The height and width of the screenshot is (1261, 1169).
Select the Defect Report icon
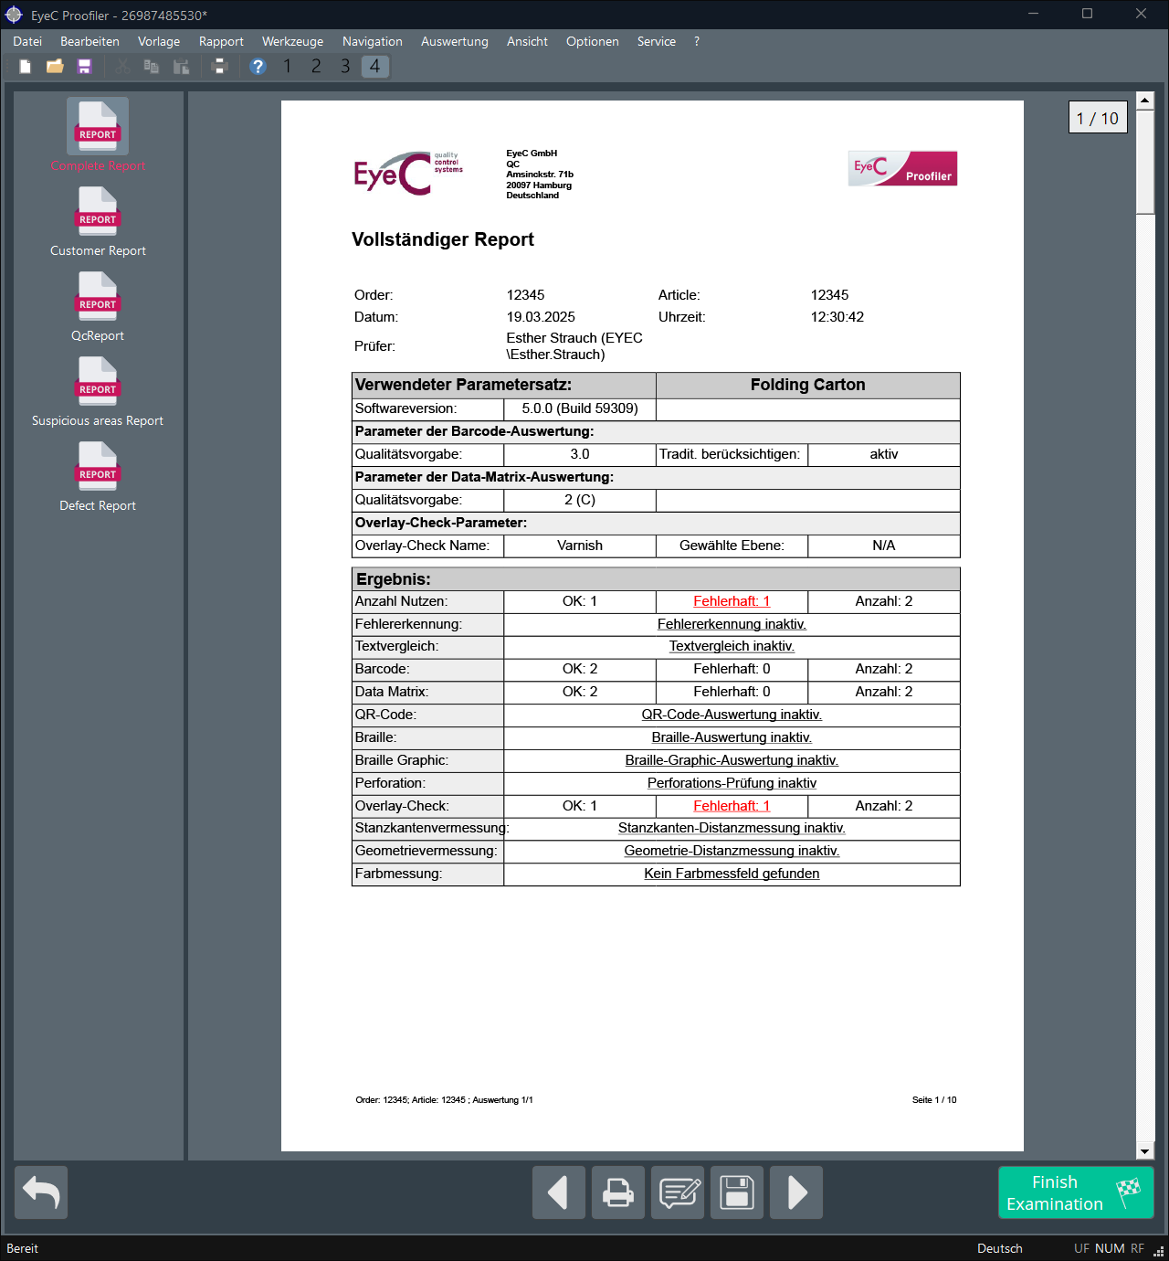[98, 466]
